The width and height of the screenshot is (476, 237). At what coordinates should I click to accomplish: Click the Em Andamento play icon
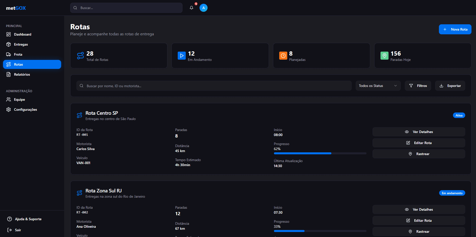point(182,56)
